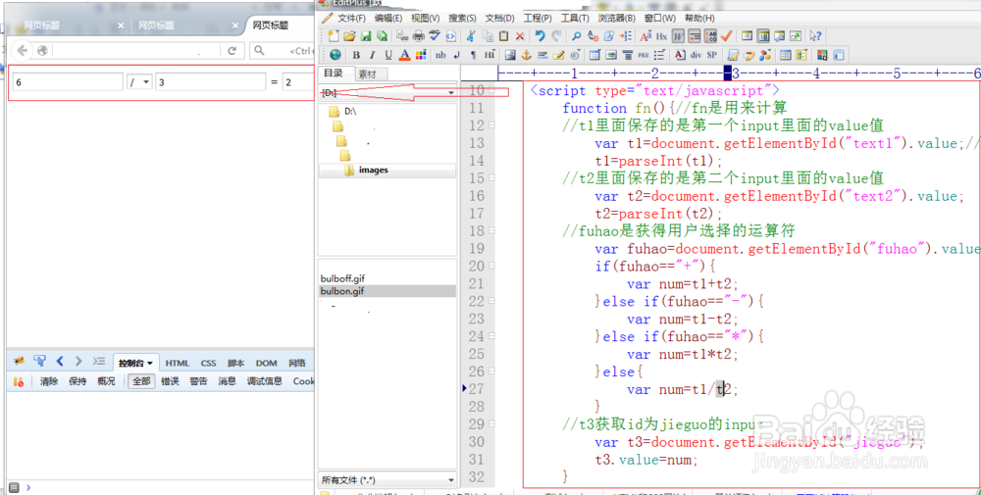Image resolution: width=981 pixels, height=495 pixels.
Task: Open the Hx hex viewer tool
Action: [x=662, y=36]
